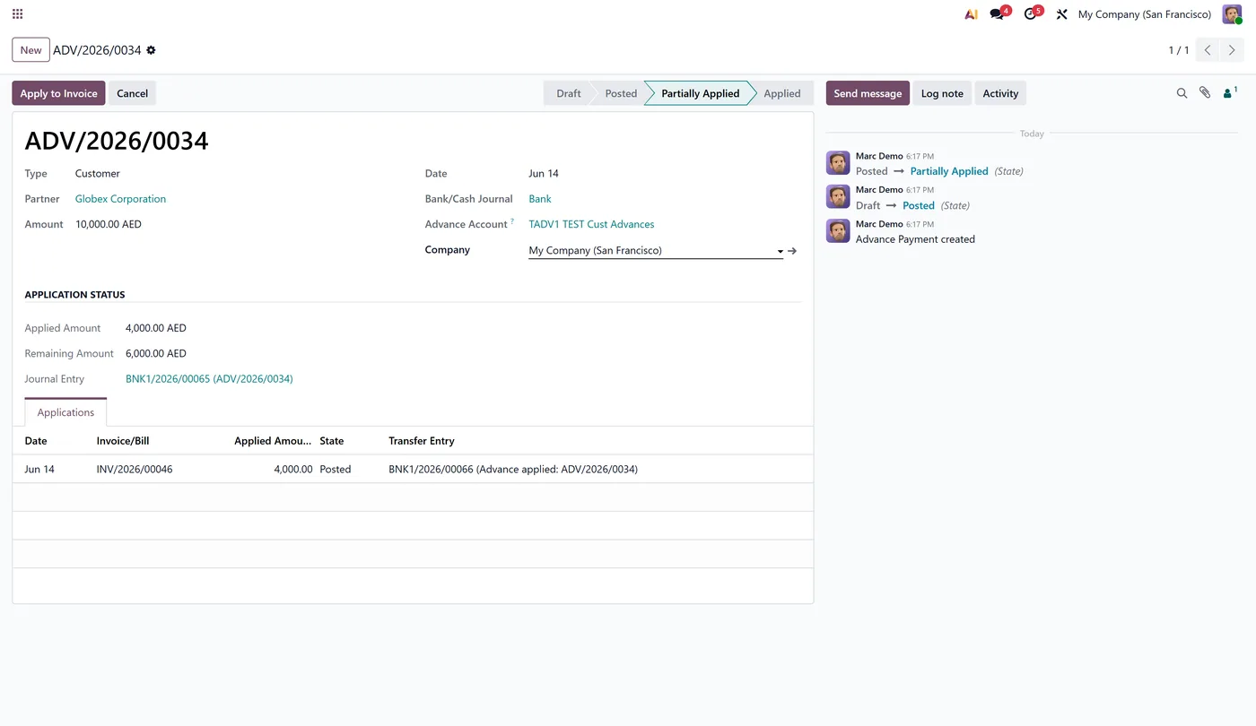Click the Jun 14 date field value
The width and height of the screenshot is (1256, 726).
(x=544, y=174)
